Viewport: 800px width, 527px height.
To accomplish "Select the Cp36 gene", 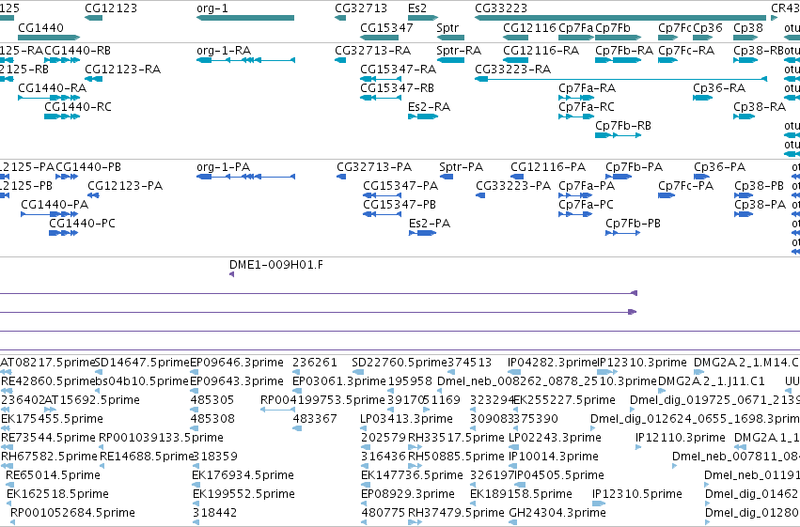I will (702, 38).
